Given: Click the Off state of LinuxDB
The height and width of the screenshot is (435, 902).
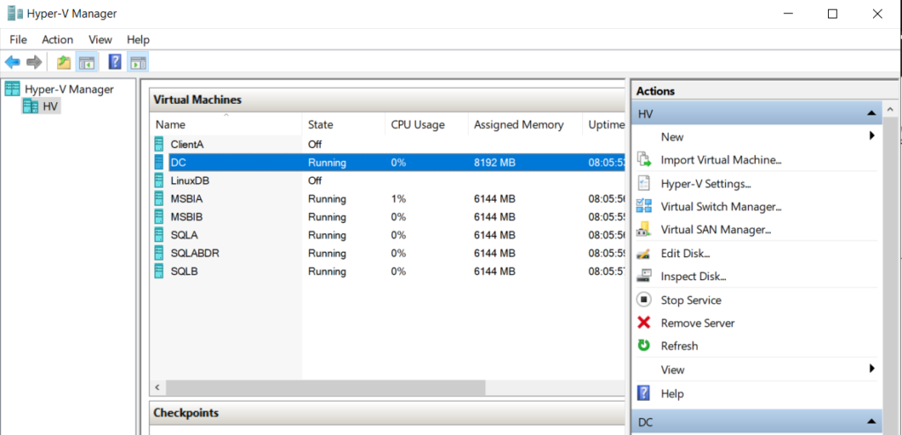Looking at the screenshot, I should click(x=314, y=181).
